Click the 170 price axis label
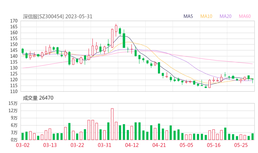258x153 pixels. [14, 21]
